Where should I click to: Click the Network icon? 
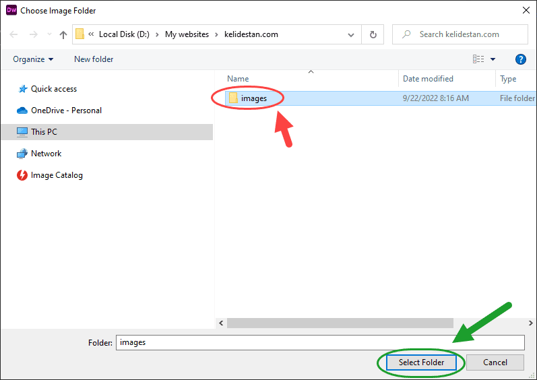pos(22,154)
